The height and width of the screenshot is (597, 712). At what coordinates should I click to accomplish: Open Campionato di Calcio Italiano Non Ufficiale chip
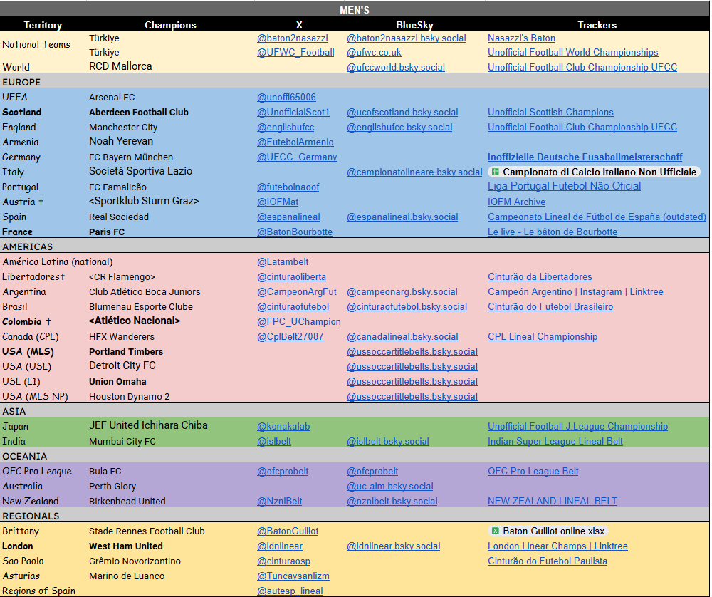click(594, 172)
